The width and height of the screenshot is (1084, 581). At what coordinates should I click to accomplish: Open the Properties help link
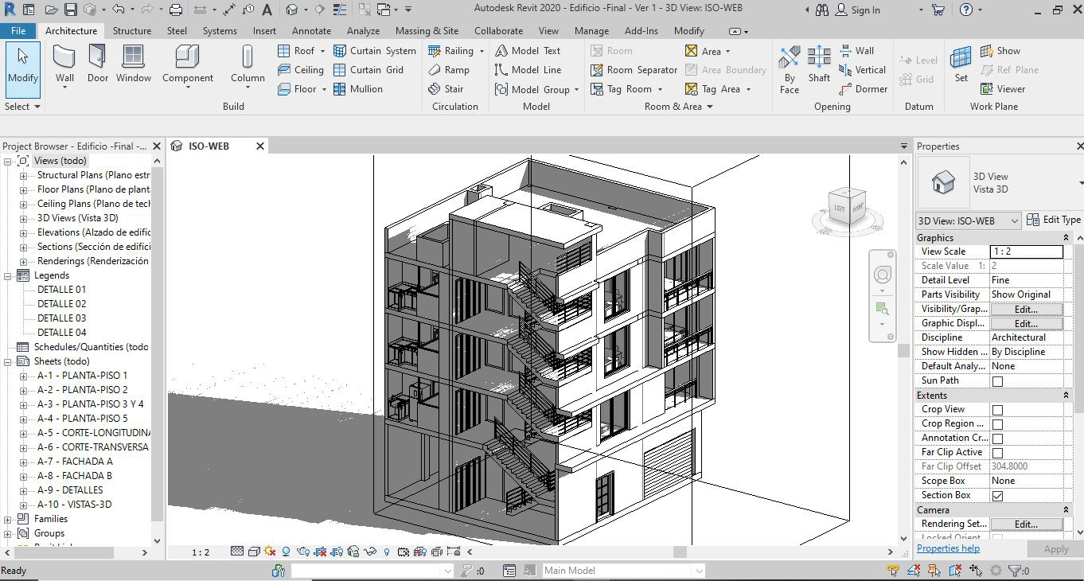click(x=948, y=548)
